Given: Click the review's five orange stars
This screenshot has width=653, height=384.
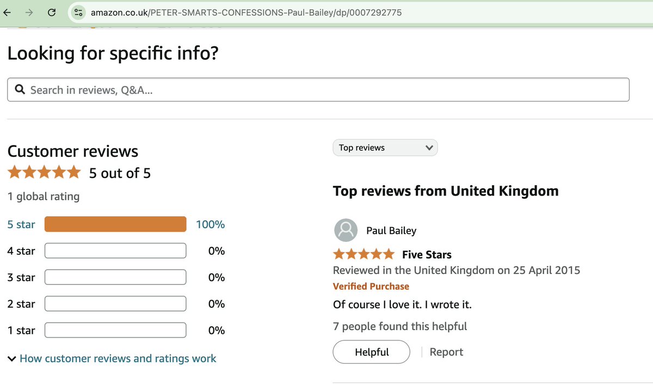Looking at the screenshot, I should [x=364, y=254].
